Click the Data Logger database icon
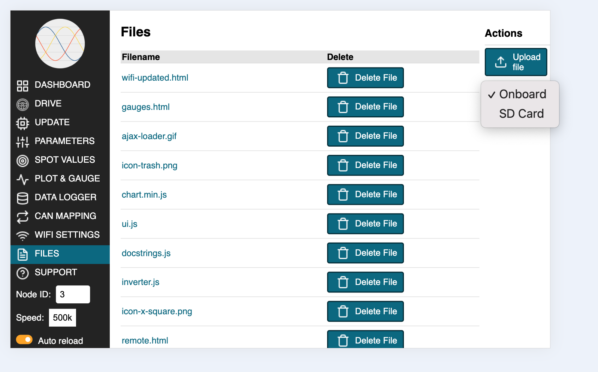Image resolution: width=598 pixels, height=372 pixels. tap(22, 198)
